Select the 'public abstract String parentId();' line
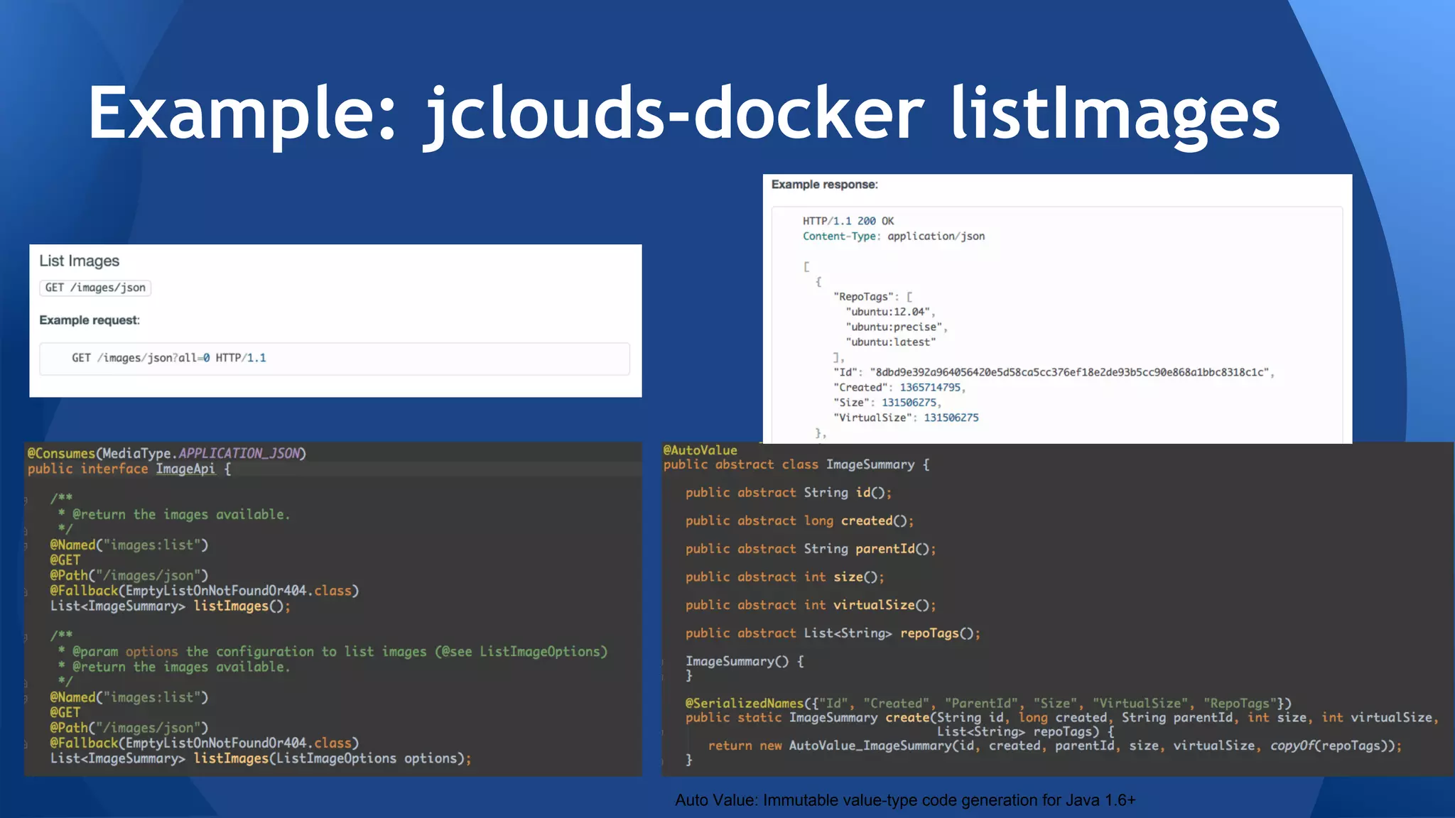Screen dimensions: 1455x818 tap(811, 549)
